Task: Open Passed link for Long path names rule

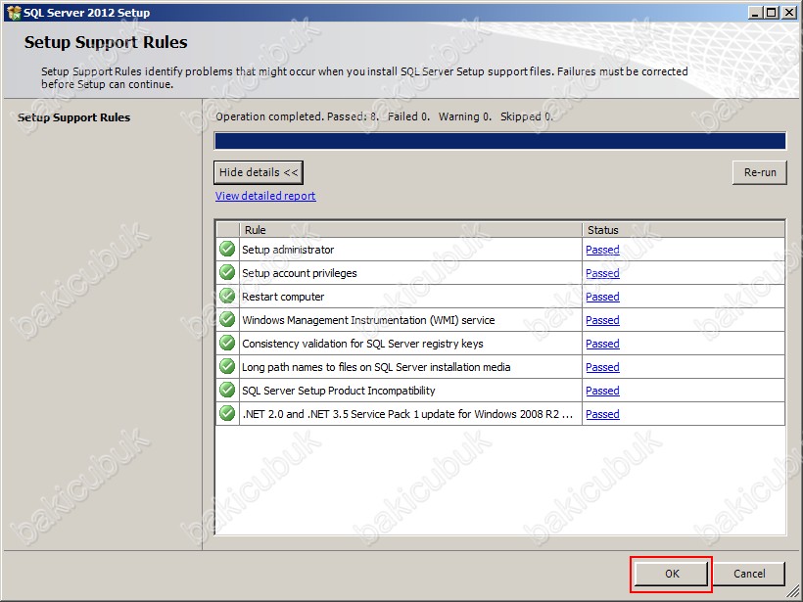Action: click(x=602, y=367)
